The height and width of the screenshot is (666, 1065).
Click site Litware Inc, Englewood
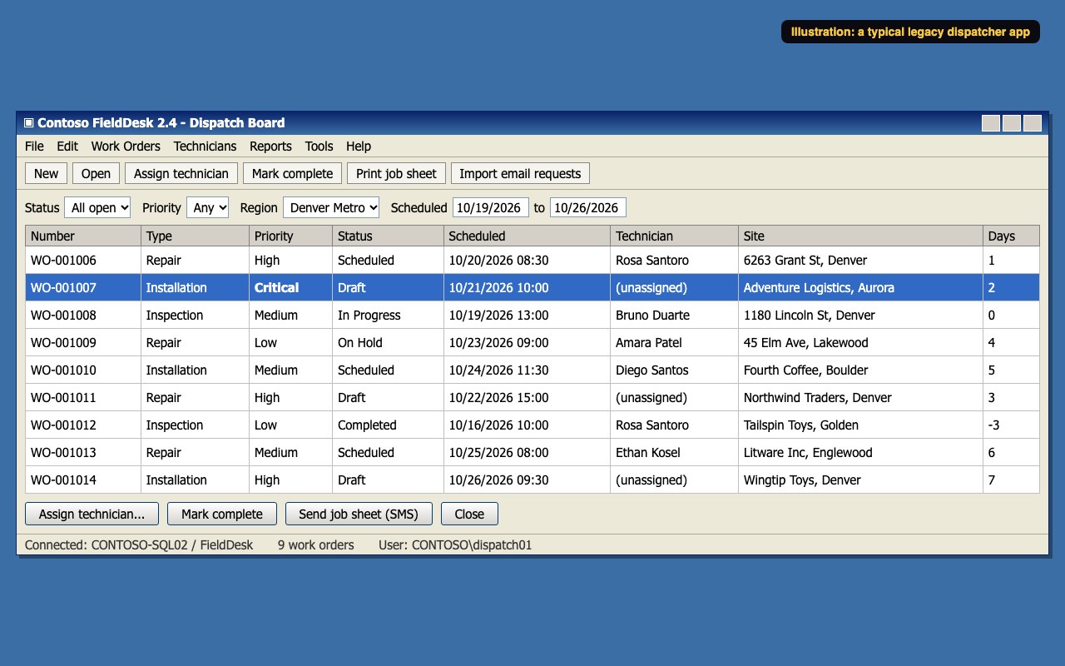pyautogui.click(x=860, y=452)
